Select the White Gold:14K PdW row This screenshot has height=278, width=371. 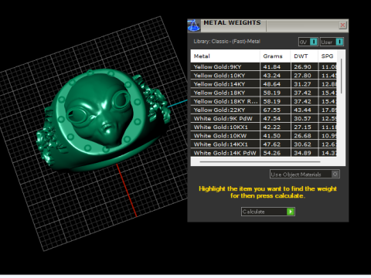(264, 153)
